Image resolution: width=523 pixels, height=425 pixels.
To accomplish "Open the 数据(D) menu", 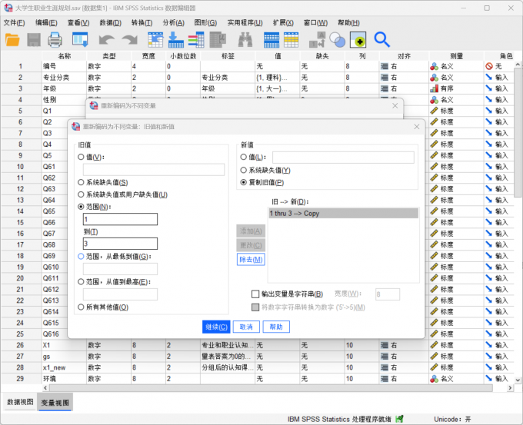I will click(x=111, y=22).
